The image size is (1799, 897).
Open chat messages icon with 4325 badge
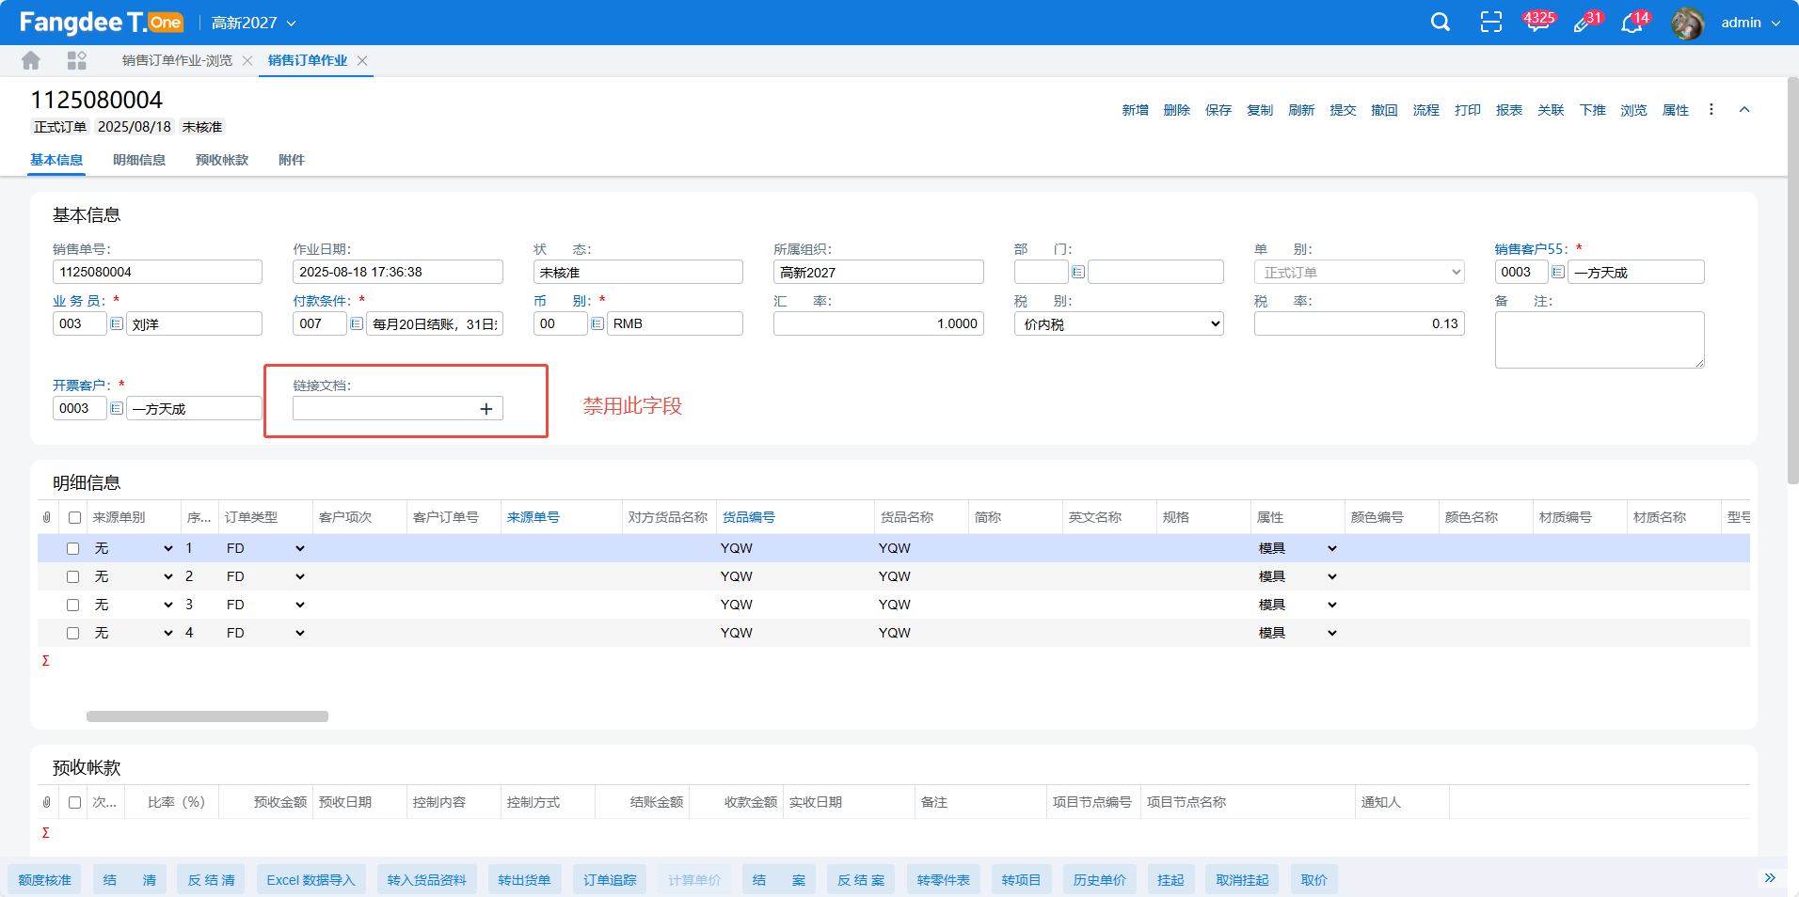click(1537, 24)
